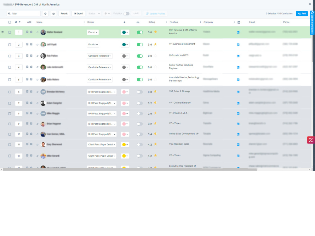Viewport: 315px width, 236px height.
Task: Sort by the Email column header
Action: pos(252,22)
